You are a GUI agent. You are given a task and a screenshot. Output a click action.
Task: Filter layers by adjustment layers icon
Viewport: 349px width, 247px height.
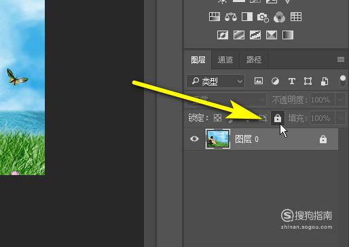click(275, 81)
